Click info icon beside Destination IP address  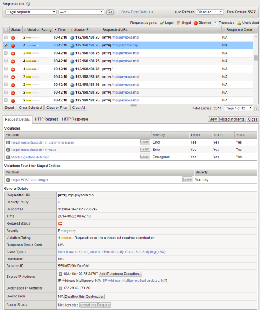[60, 288]
